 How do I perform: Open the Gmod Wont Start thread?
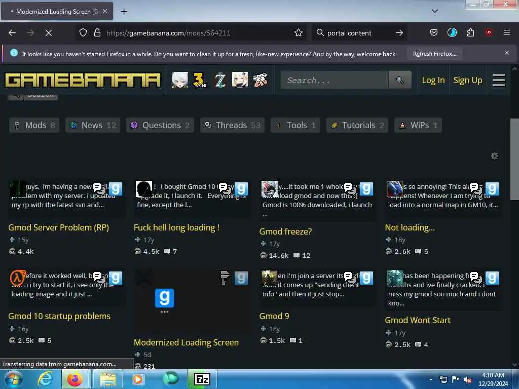coord(418,320)
